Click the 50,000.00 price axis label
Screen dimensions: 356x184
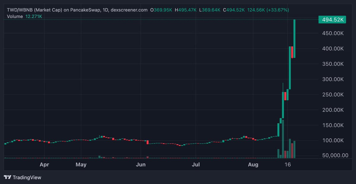pos(335,155)
